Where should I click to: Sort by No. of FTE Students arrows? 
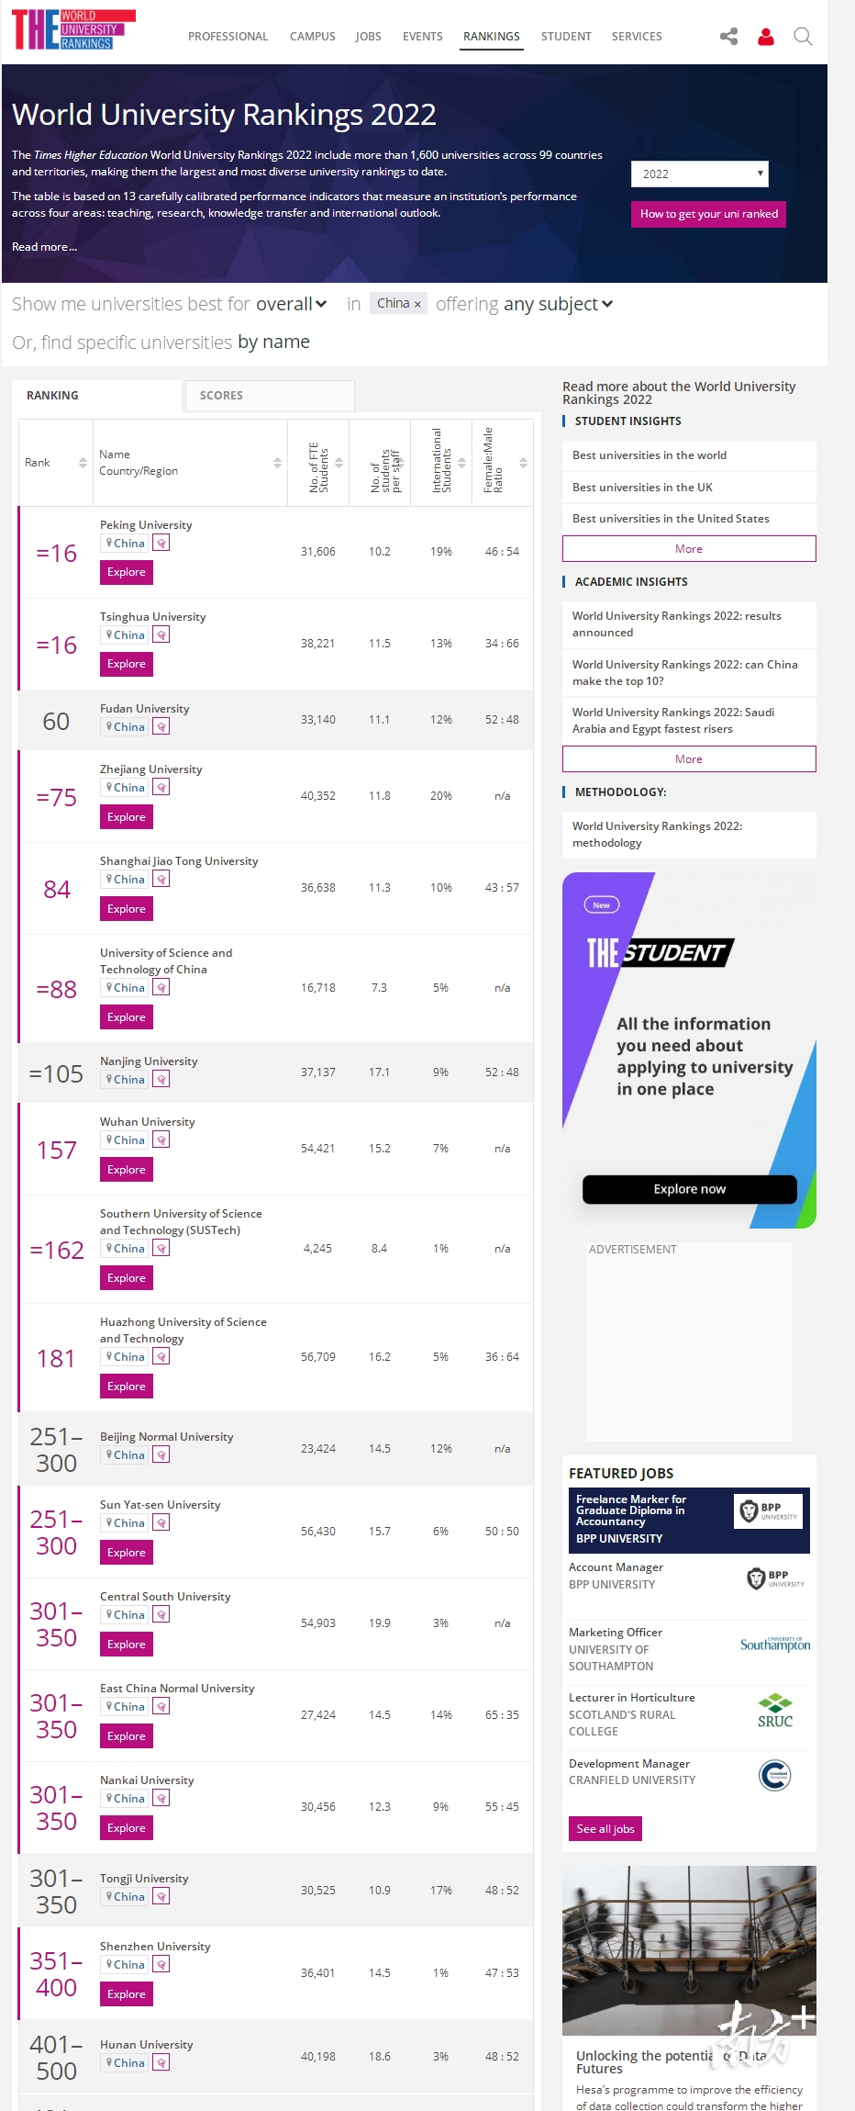click(x=339, y=463)
